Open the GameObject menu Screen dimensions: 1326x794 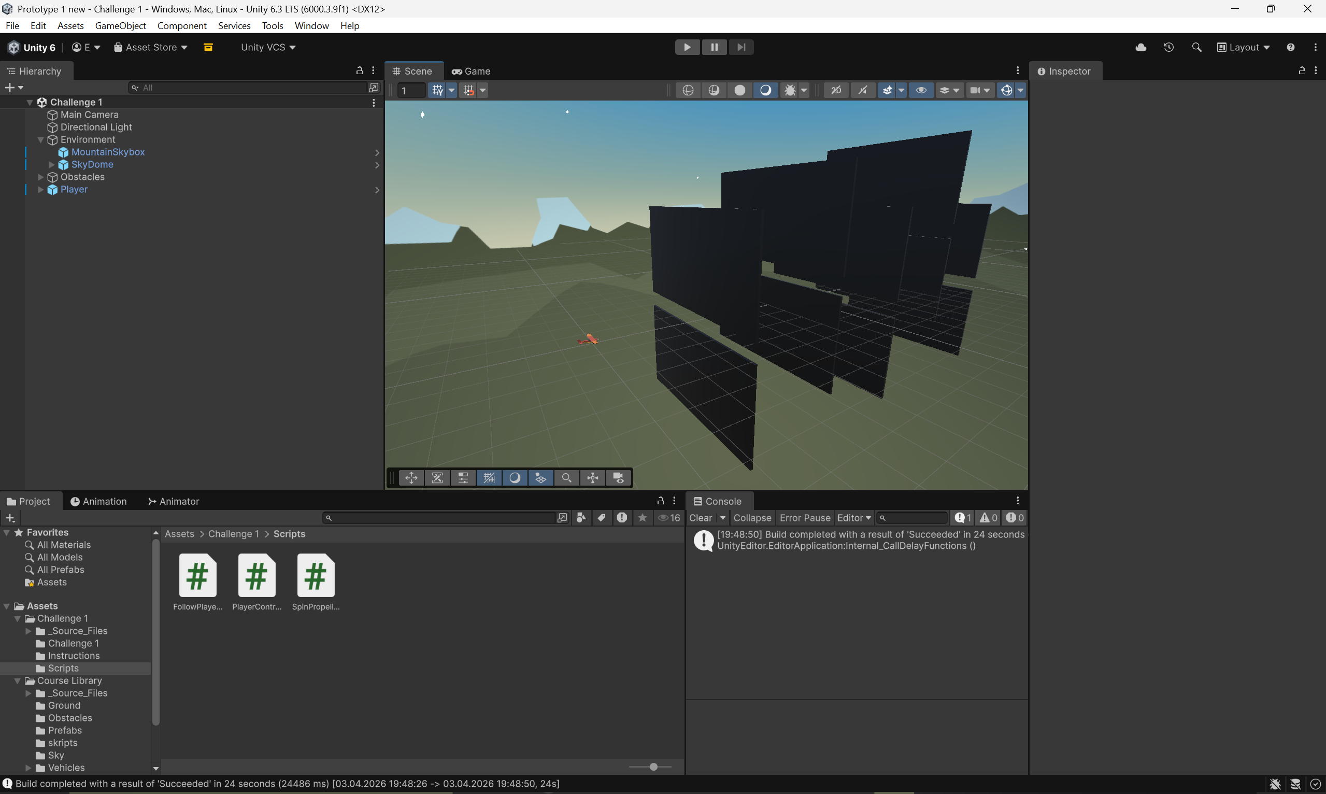pos(120,26)
